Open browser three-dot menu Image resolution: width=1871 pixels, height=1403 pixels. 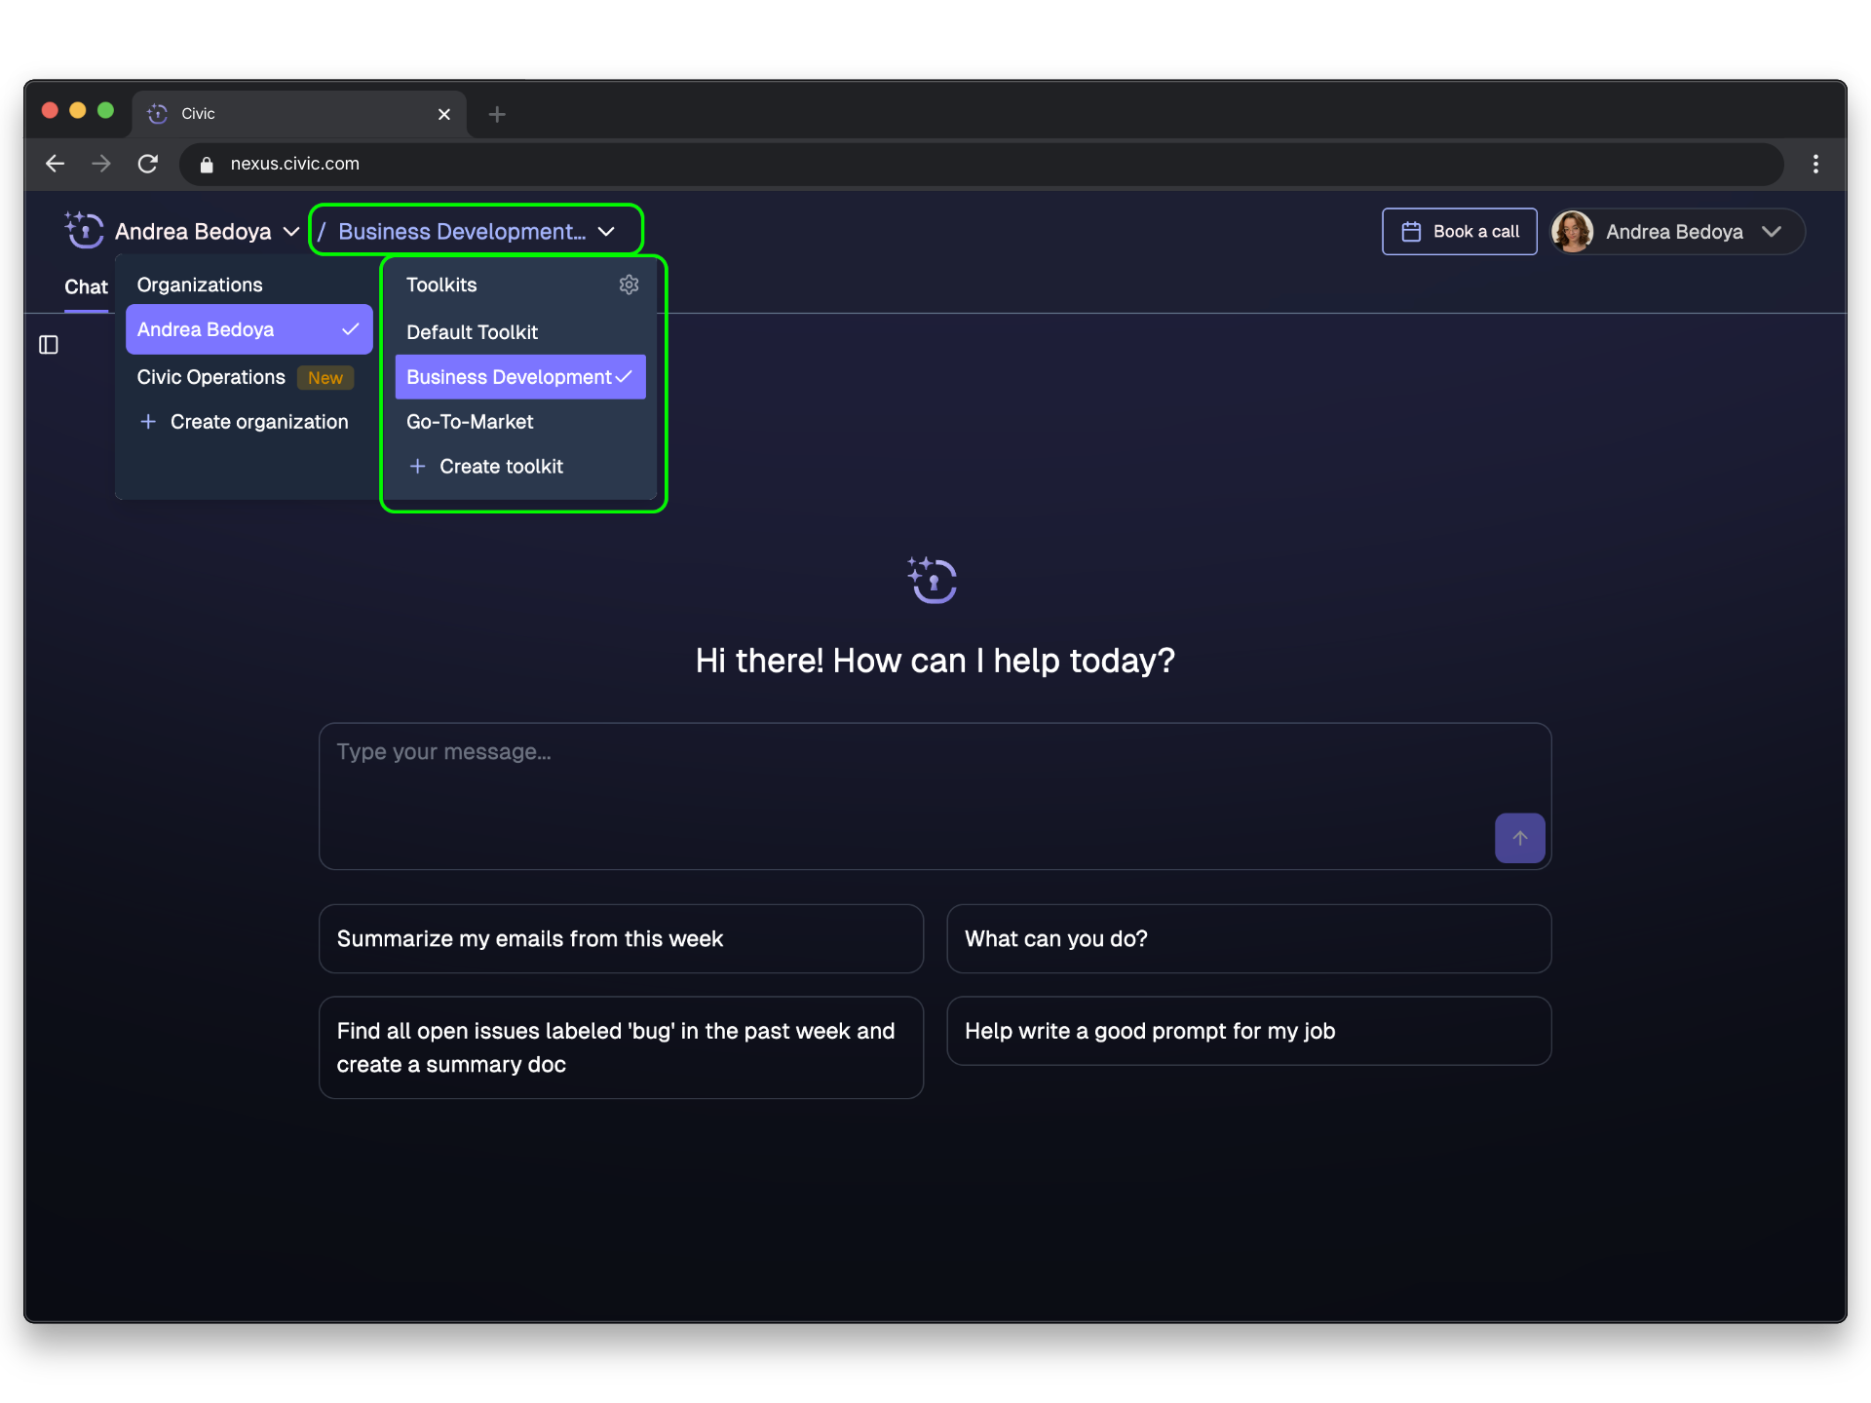point(1814,164)
